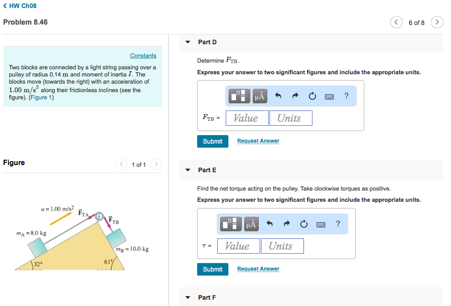The width and height of the screenshot is (451, 306).
Task: Open the equation templates icon in Part D
Action: (239, 96)
